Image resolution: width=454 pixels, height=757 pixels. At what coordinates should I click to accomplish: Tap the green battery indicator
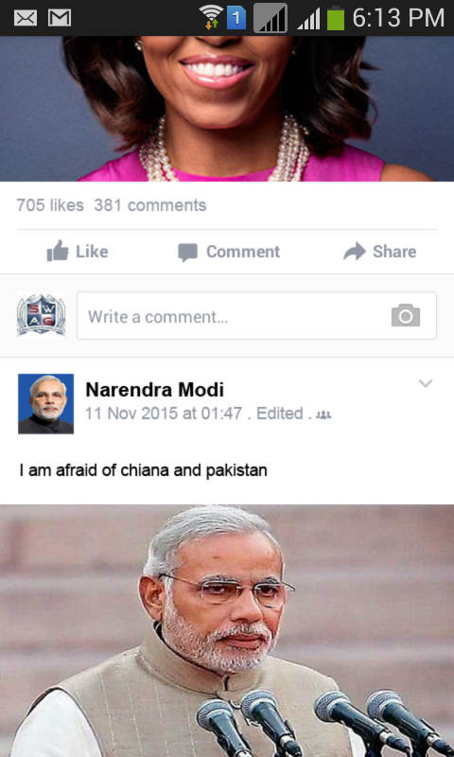click(x=336, y=18)
